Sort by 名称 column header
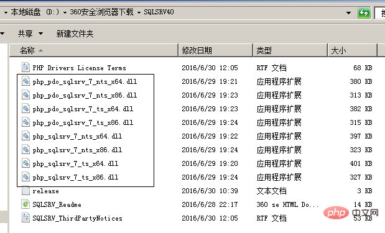The image size is (385, 233). [x=94, y=50]
